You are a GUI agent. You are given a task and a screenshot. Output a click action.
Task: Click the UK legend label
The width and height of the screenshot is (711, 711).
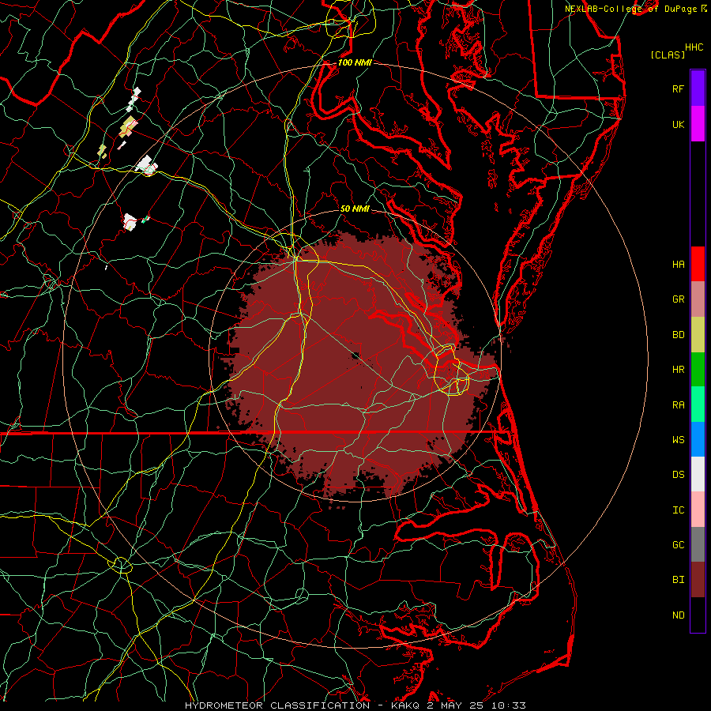point(678,124)
